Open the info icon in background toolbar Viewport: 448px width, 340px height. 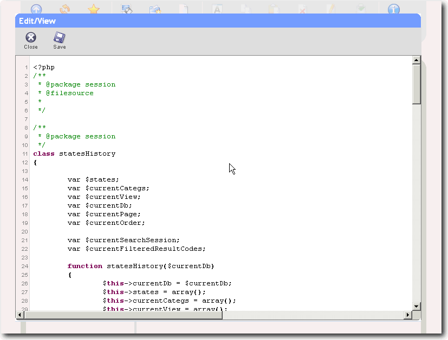pyautogui.click(x=394, y=9)
